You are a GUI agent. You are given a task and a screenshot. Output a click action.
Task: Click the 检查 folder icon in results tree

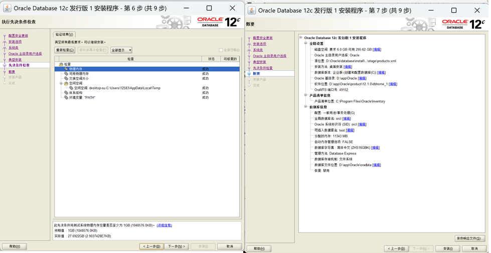[61, 64]
